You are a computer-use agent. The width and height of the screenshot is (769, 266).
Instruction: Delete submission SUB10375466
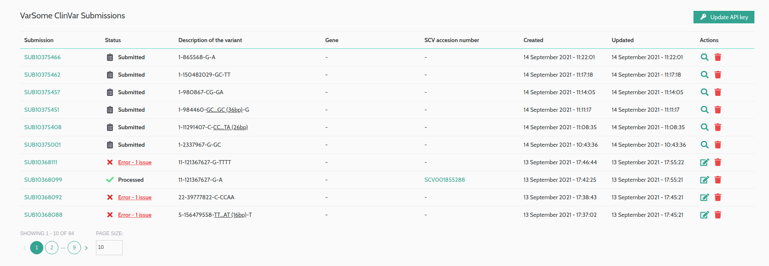coord(718,57)
